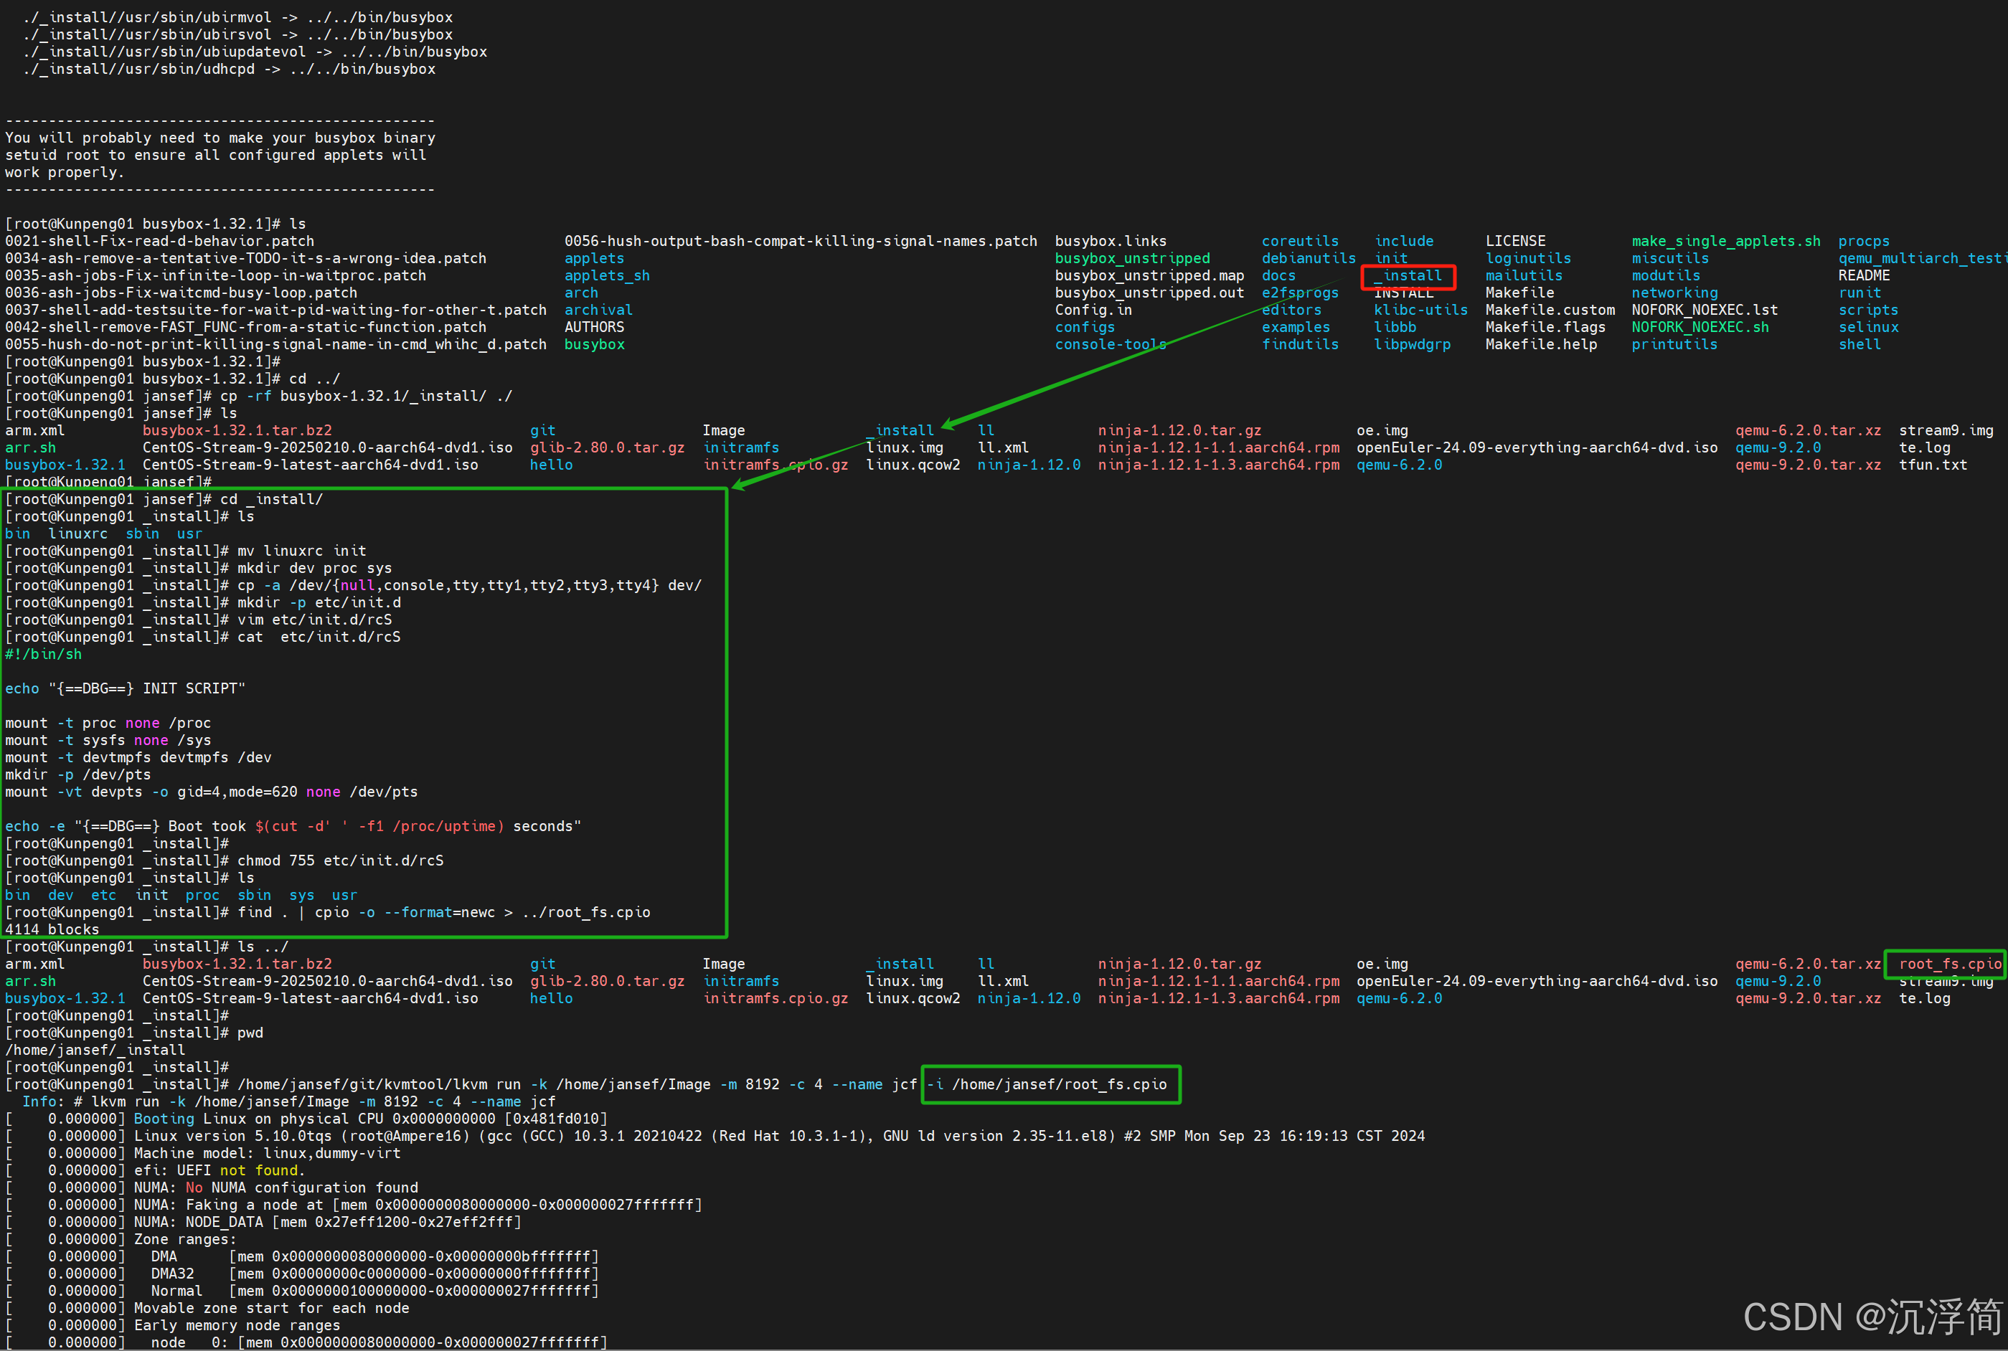Click the mount -t devtmpfs devtmpfs /dev line
Viewport: 2008px width, 1351px height.
click(138, 757)
